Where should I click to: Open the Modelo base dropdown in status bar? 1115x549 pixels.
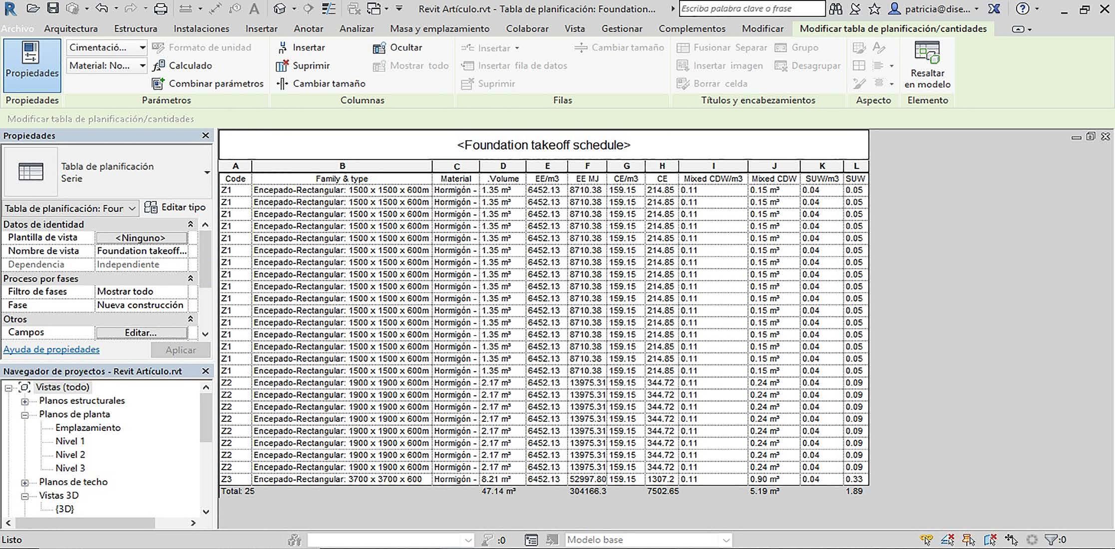coord(648,540)
